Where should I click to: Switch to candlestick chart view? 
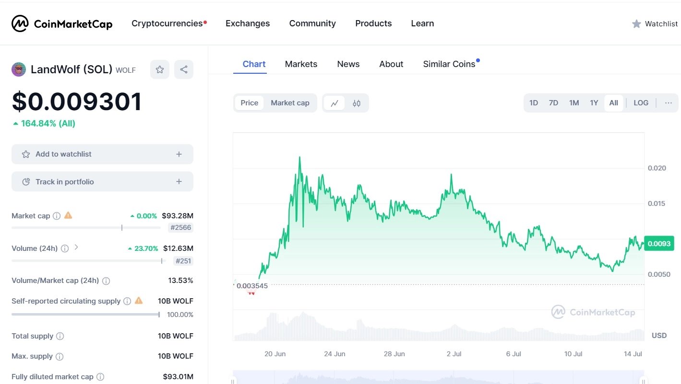click(x=357, y=103)
